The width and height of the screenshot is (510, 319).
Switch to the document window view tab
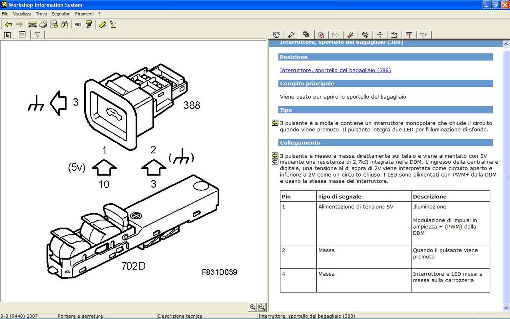coord(22,34)
